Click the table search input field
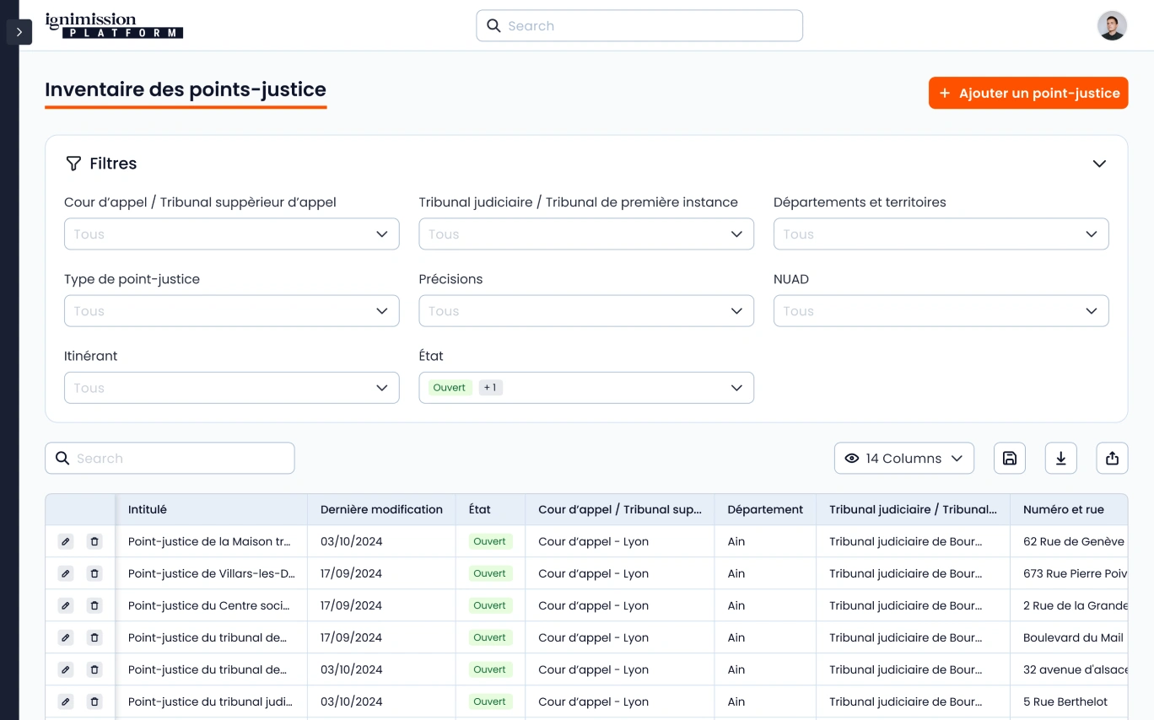Screen dimensions: 1154x720 pyautogui.click(x=170, y=458)
